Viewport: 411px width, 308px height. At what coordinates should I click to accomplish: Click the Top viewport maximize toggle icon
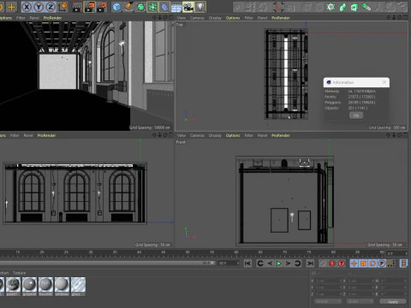pos(405,18)
